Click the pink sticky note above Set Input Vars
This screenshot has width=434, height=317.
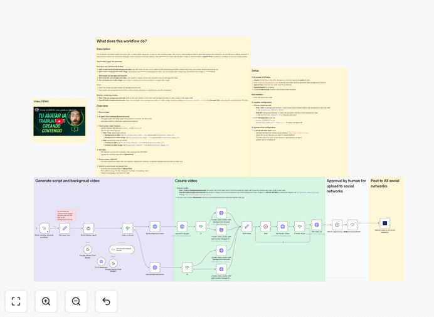65,215
